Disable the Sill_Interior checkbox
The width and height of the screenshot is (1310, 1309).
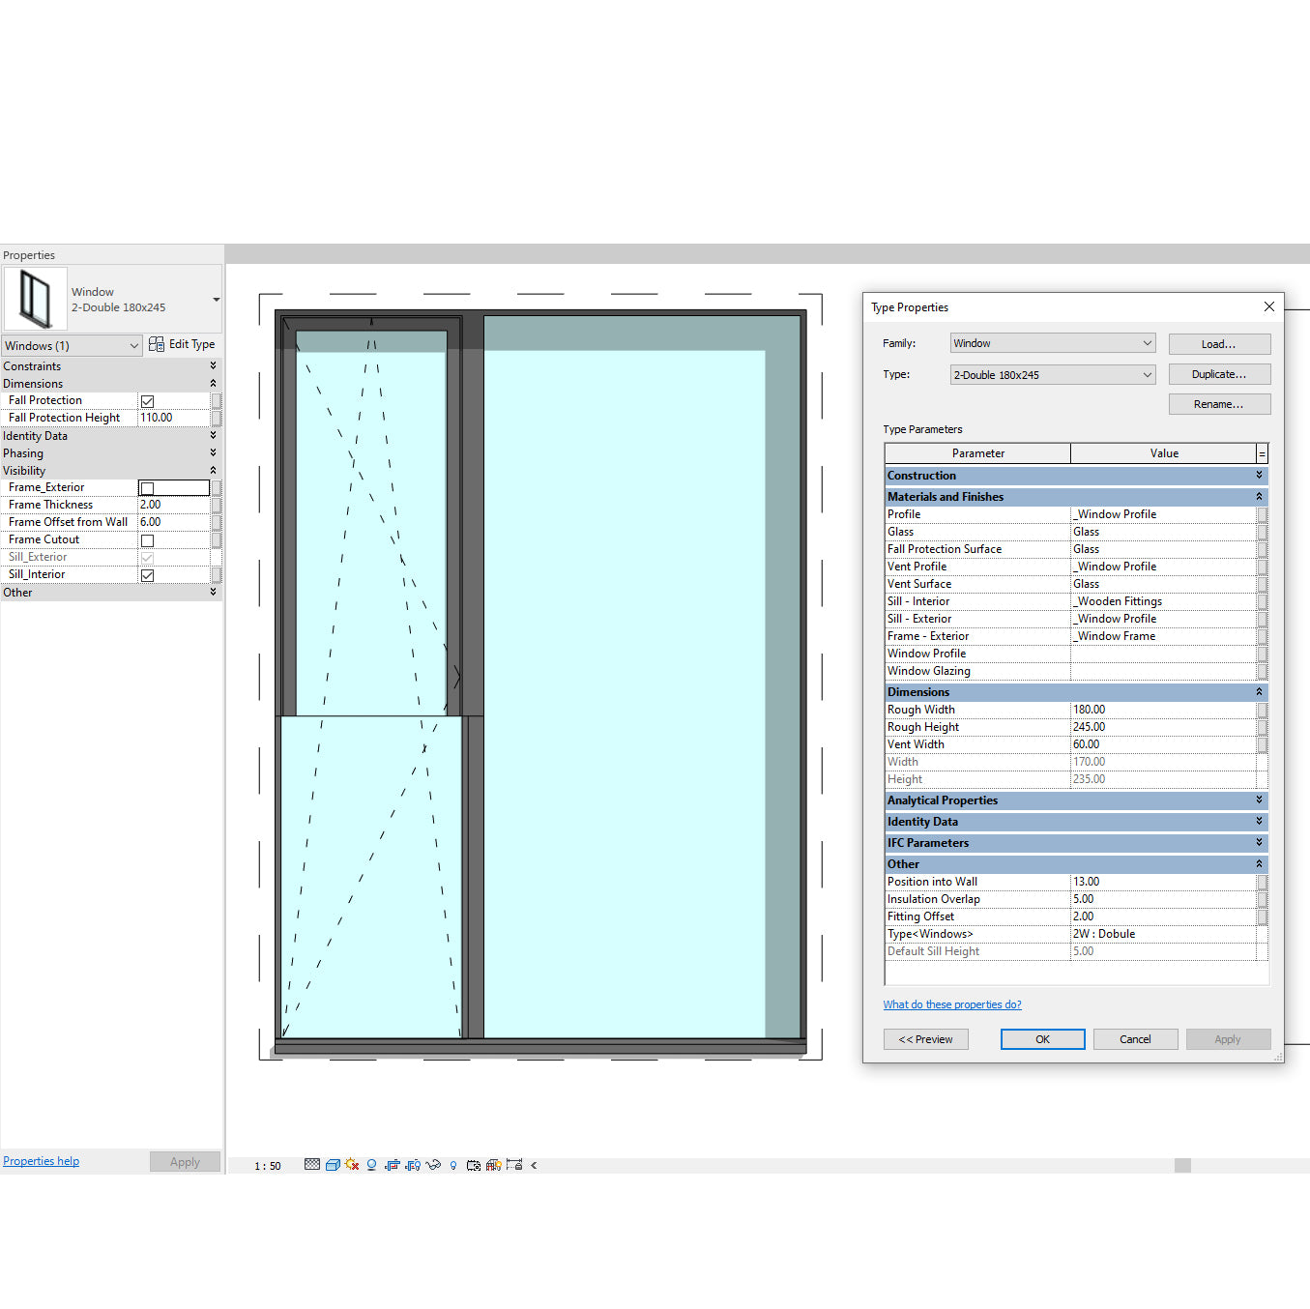point(147,574)
